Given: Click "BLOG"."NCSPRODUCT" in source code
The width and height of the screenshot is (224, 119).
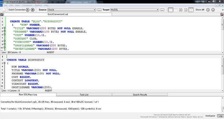Looking at the screenshot, I should (47, 21).
